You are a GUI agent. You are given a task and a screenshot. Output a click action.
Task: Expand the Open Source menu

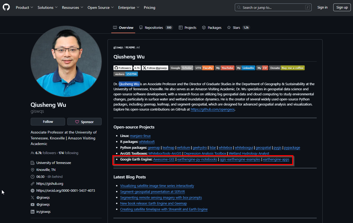[x=101, y=7]
